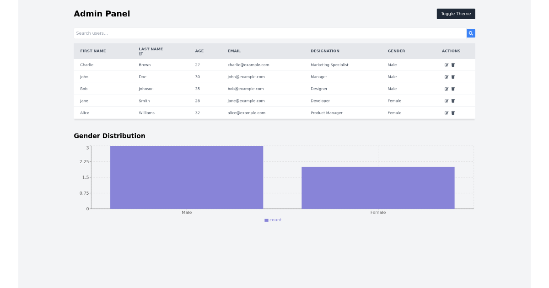Delete the user John Doe
This screenshot has width=549, height=288.
pyautogui.click(x=453, y=77)
